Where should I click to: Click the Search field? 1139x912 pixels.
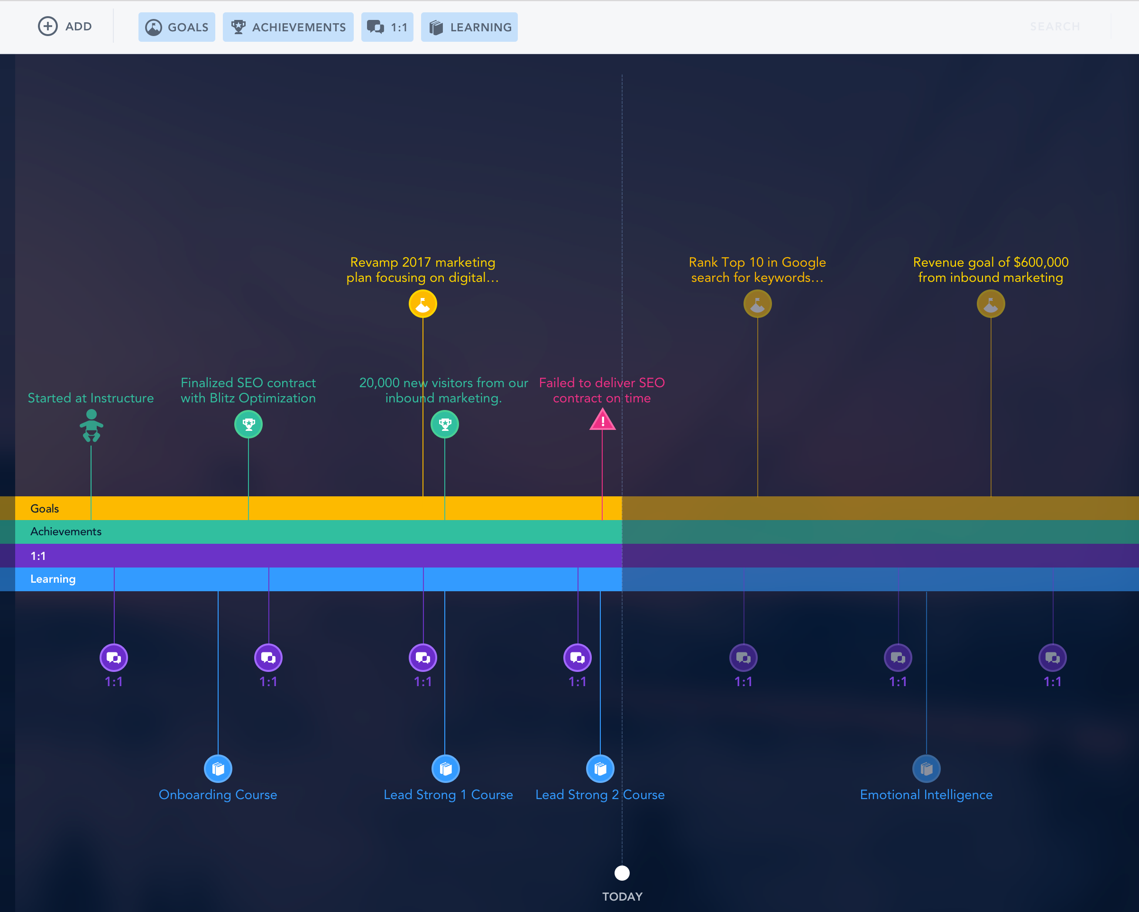click(1055, 27)
